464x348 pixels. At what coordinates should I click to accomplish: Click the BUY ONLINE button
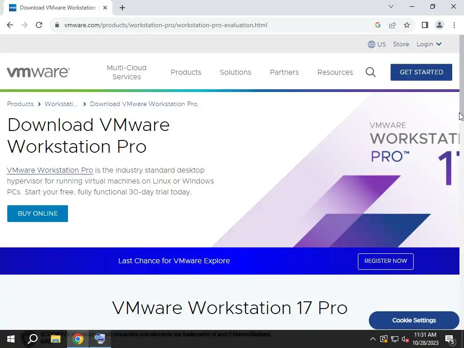[38, 214]
